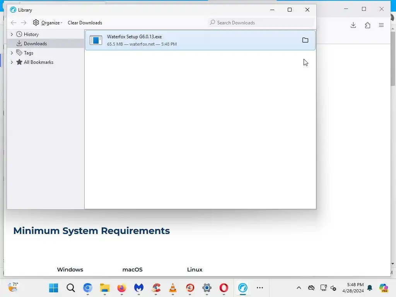Viewport: 396px width, 297px height.
Task: Open the red circular app on taskbar
Action: pyautogui.click(x=190, y=288)
